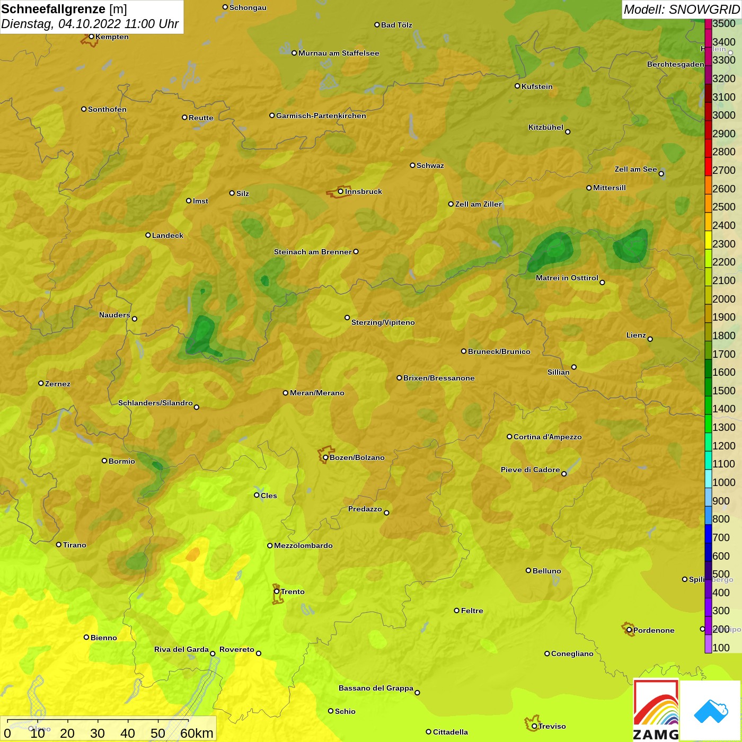Click the Schneefallgrenze [m] title

coord(64,9)
